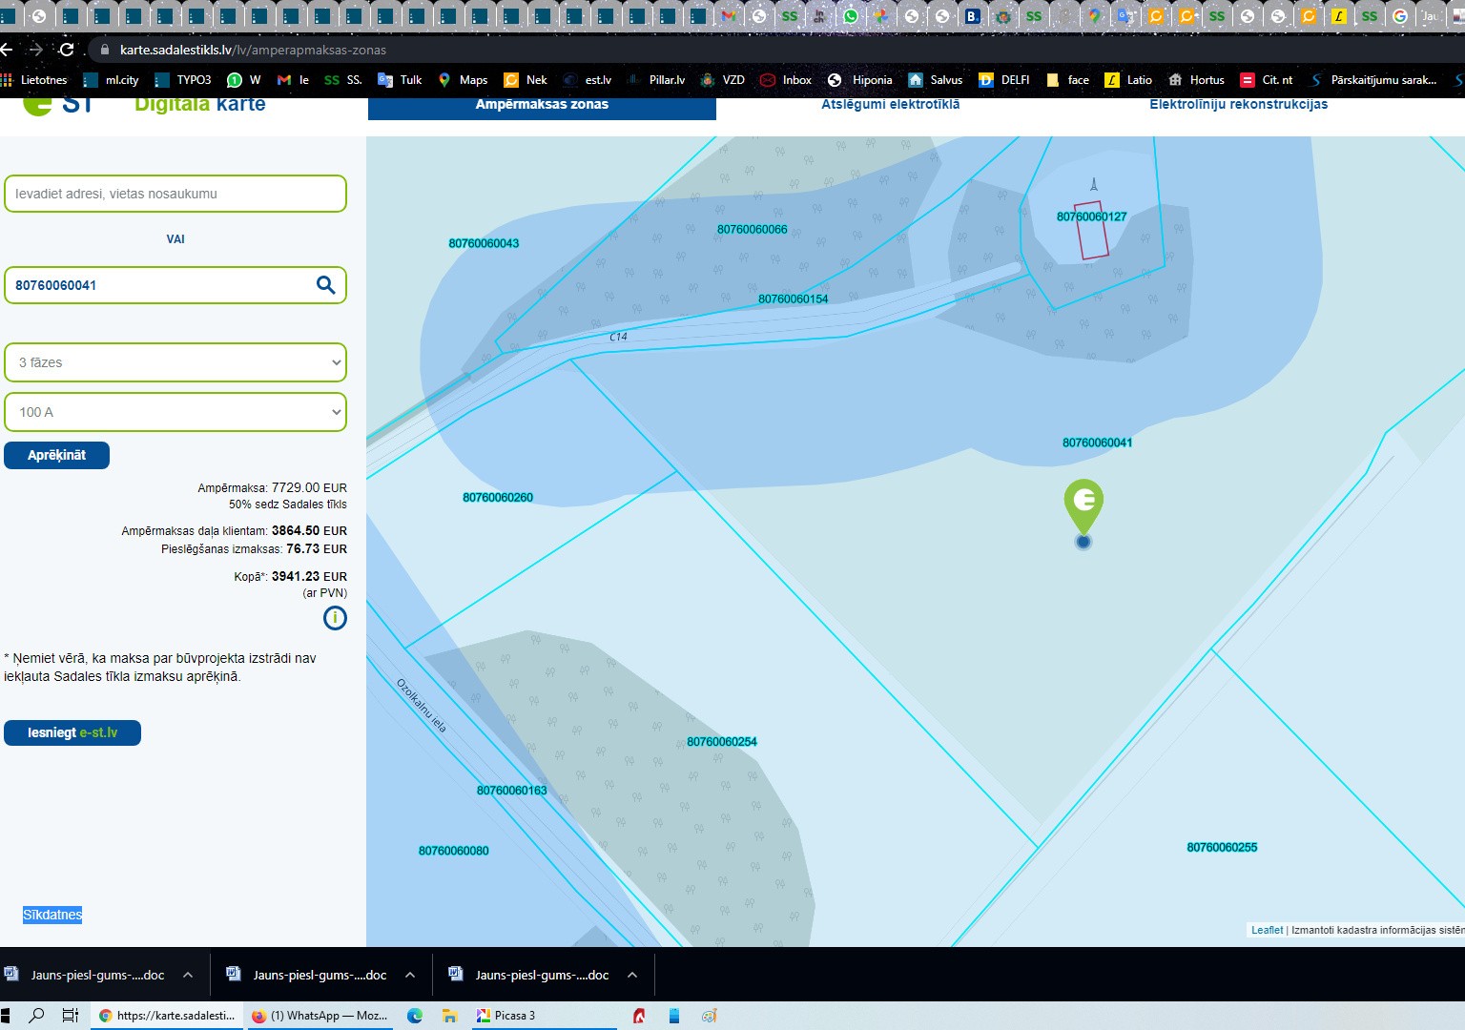Open the DELFI bookmark
This screenshot has height=1030, width=1465.
pos(1004,80)
